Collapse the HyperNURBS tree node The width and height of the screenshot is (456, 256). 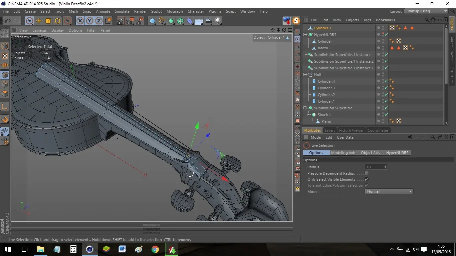[305, 35]
